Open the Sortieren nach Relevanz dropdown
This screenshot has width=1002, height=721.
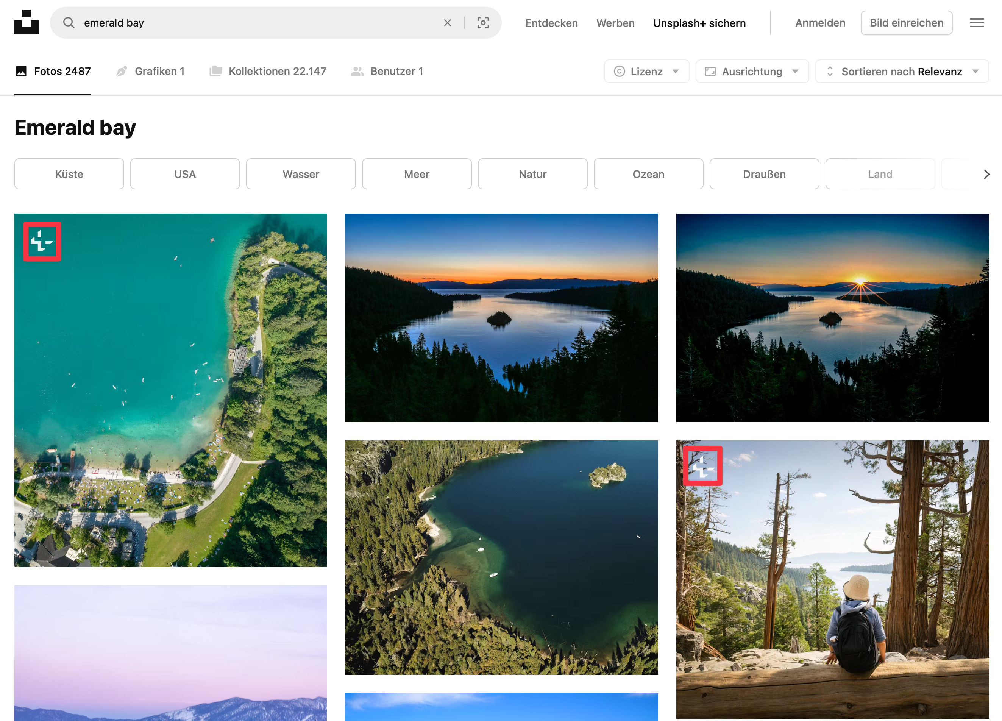pyautogui.click(x=902, y=72)
